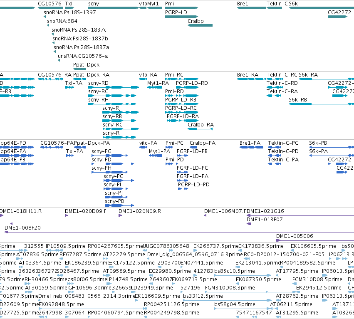Click the CG10576 gene bar

coord(50,8)
